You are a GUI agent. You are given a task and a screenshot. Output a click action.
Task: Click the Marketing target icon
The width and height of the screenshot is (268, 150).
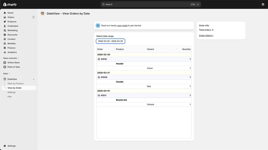click(5, 30)
